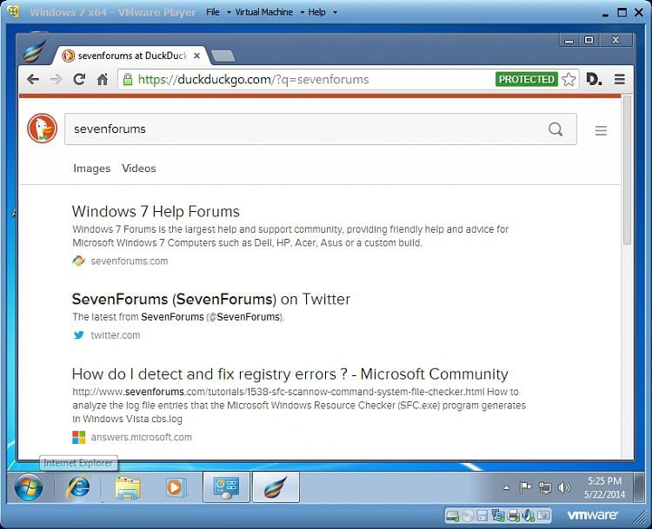The width and height of the screenshot is (652, 529).
Task: Click the VMware printer device icon
Action: point(514,516)
